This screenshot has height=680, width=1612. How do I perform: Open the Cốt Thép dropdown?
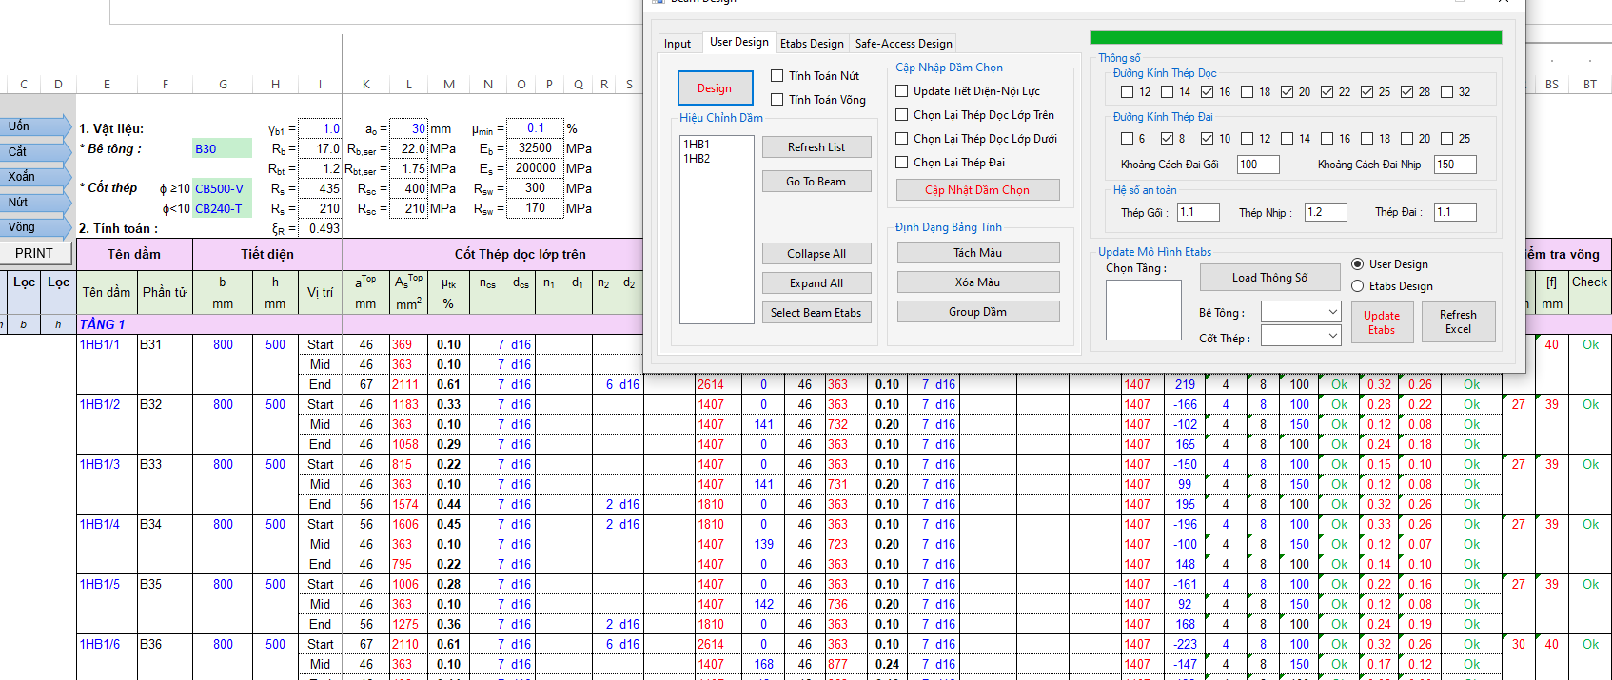coord(1301,336)
